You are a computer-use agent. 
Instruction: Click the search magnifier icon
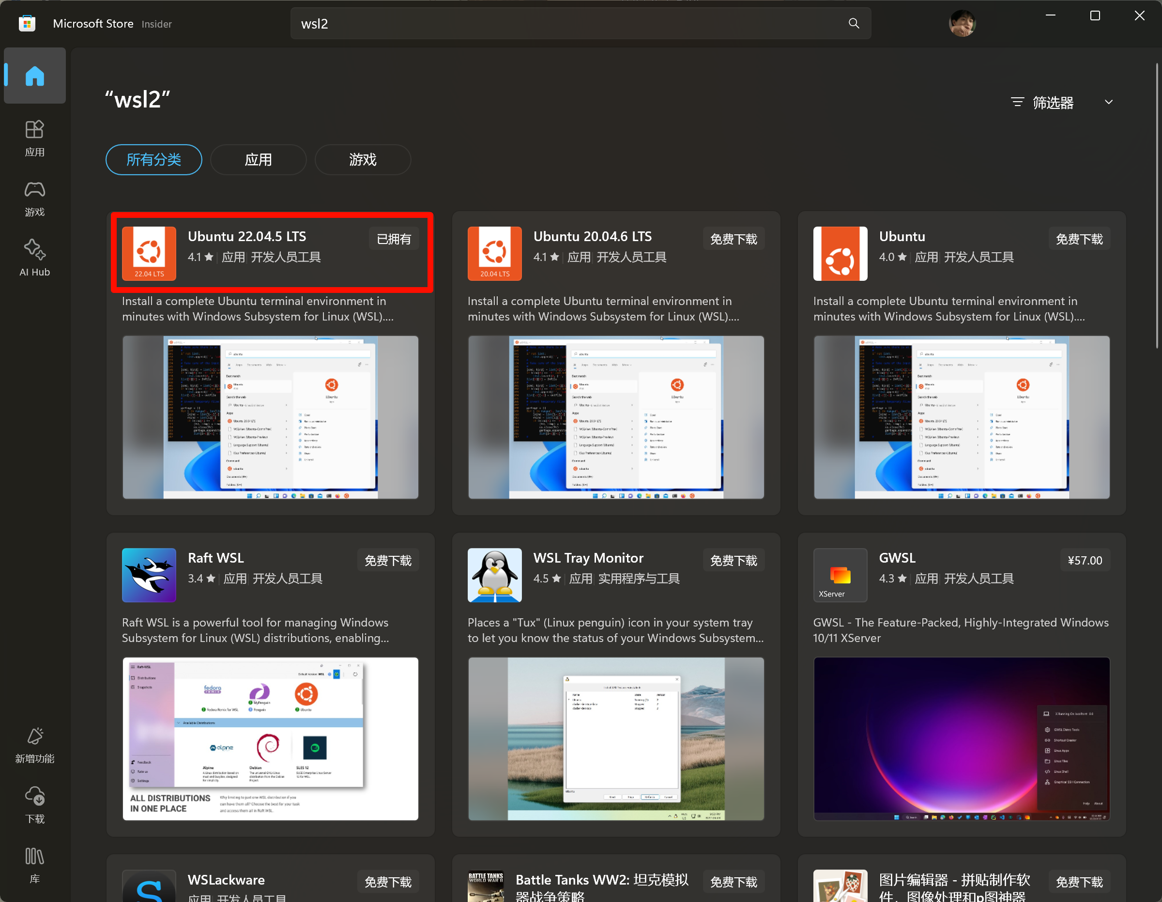point(854,23)
